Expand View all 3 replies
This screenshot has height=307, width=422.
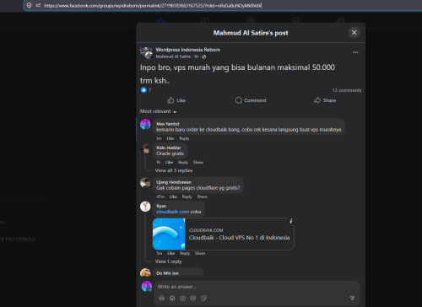coord(174,170)
